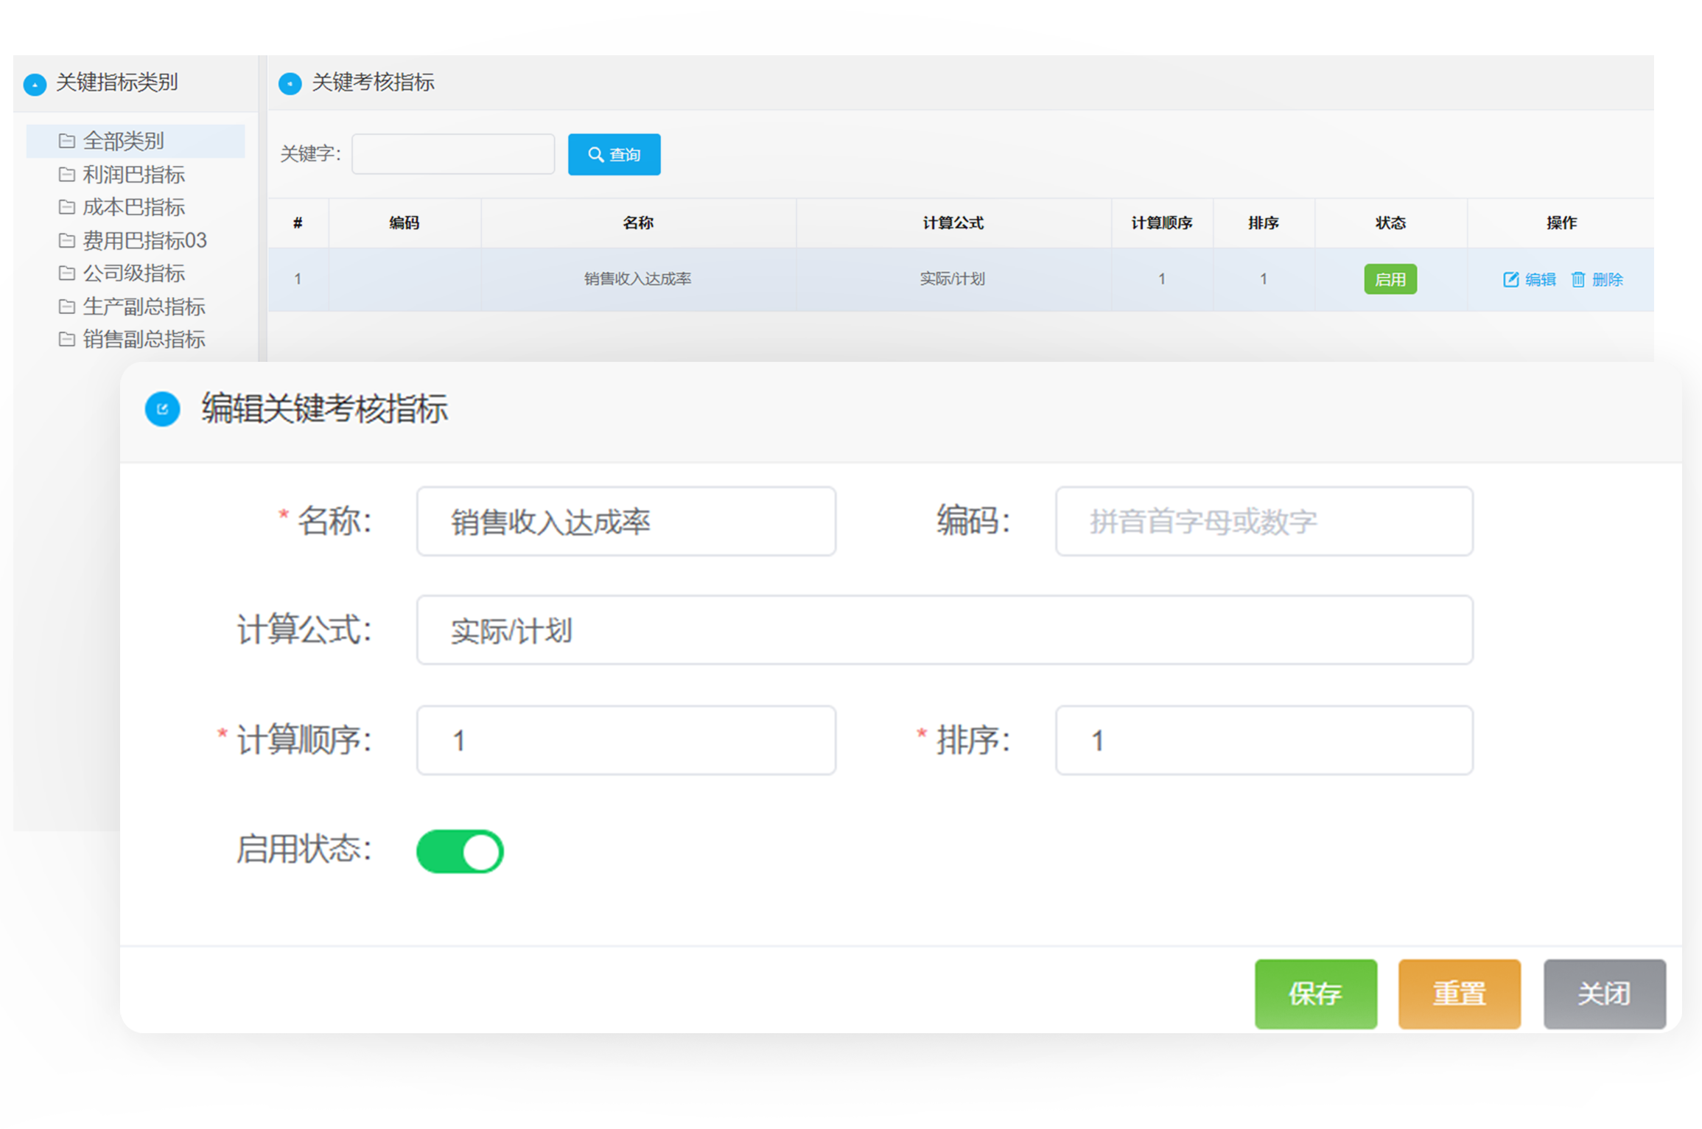Toggle the 启用状态 switch off
This screenshot has height=1129, width=1702.
pyautogui.click(x=460, y=852)
